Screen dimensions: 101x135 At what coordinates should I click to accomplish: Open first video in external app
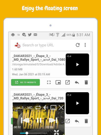[x=68, y=83]
